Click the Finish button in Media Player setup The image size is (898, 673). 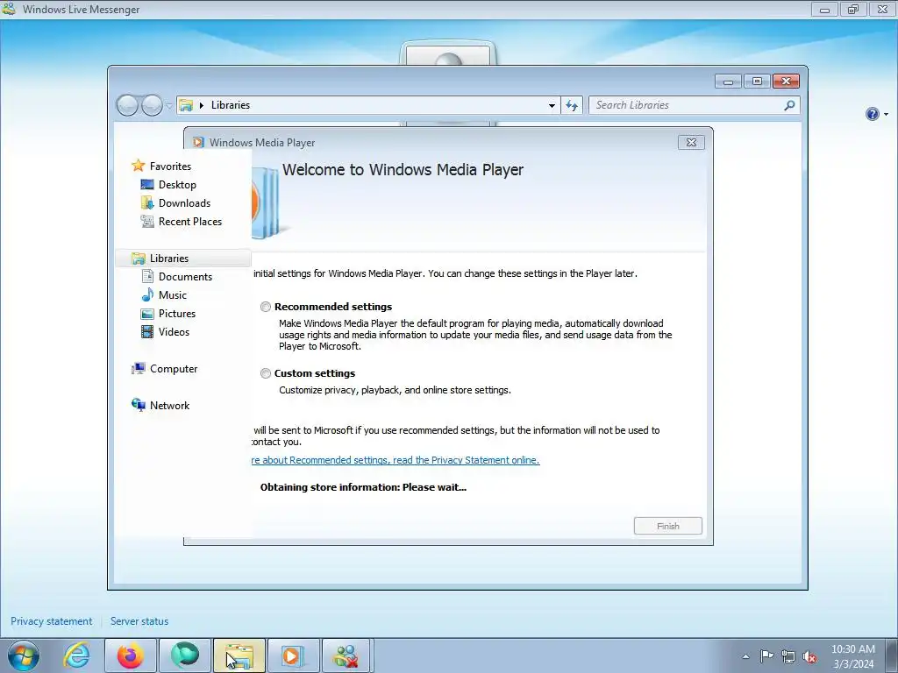pyautogui.click(x=667, y=526)
